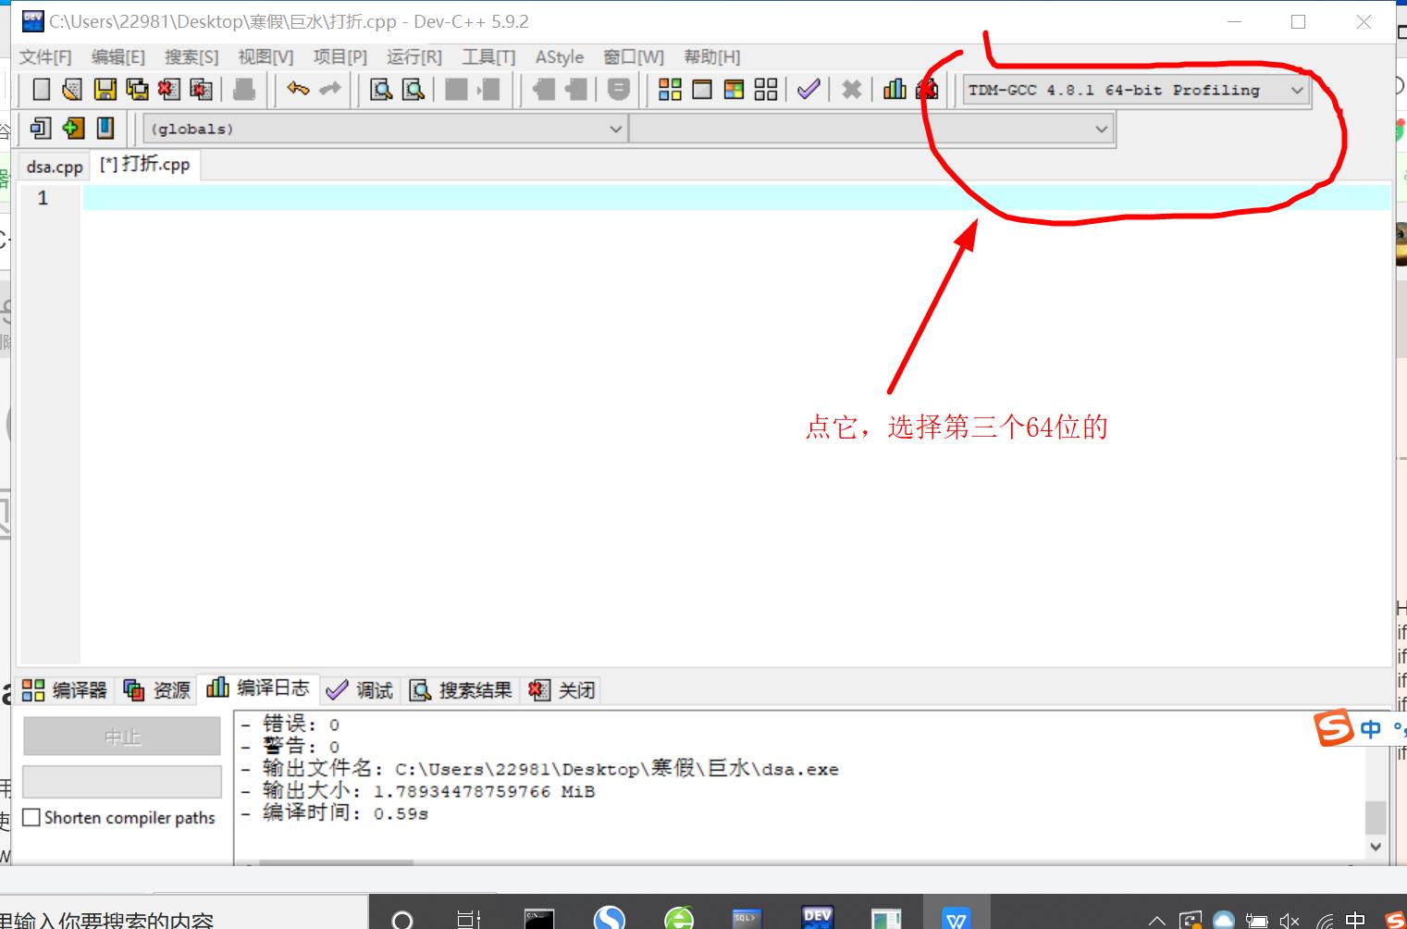This screenshot has width=1407, height=929.
Task: Compile the project with the purple checkmark icon
Action: pos(808,88)
